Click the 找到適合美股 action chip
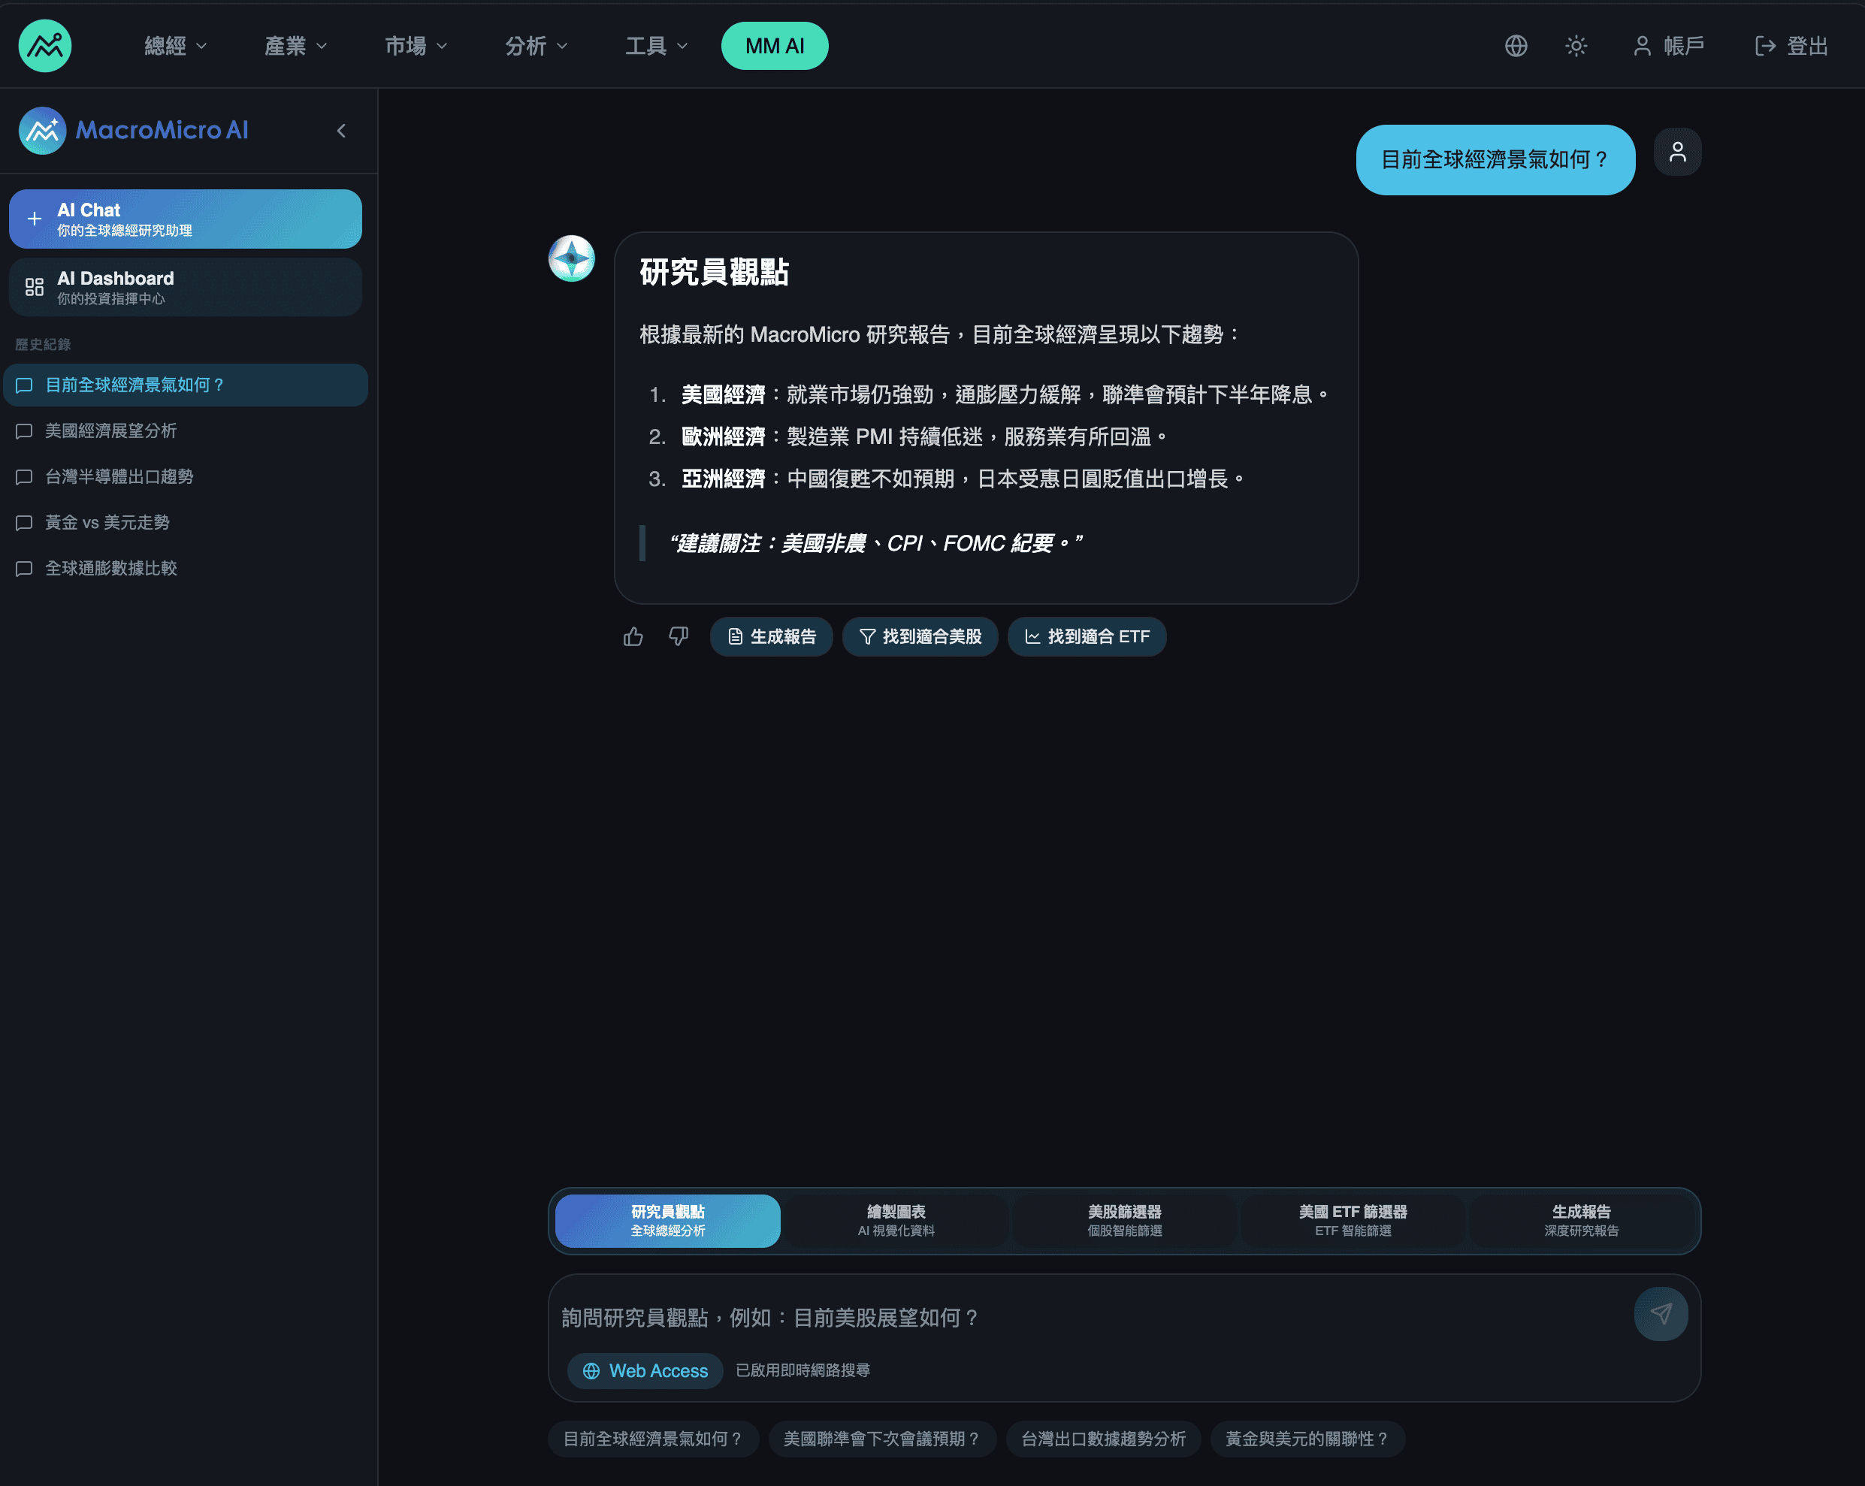Screen dimensions: 1865x1486 coord(920,638)
